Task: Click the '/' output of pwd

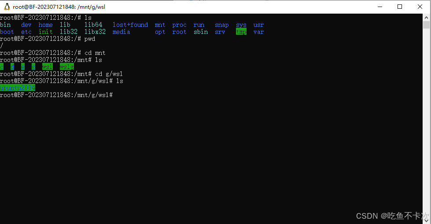Action: [x=2, y=46]
